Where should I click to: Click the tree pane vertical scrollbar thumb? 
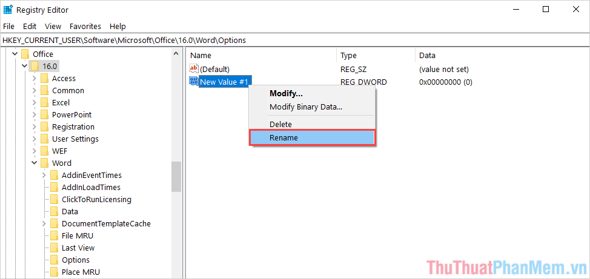tap(176, 177)
